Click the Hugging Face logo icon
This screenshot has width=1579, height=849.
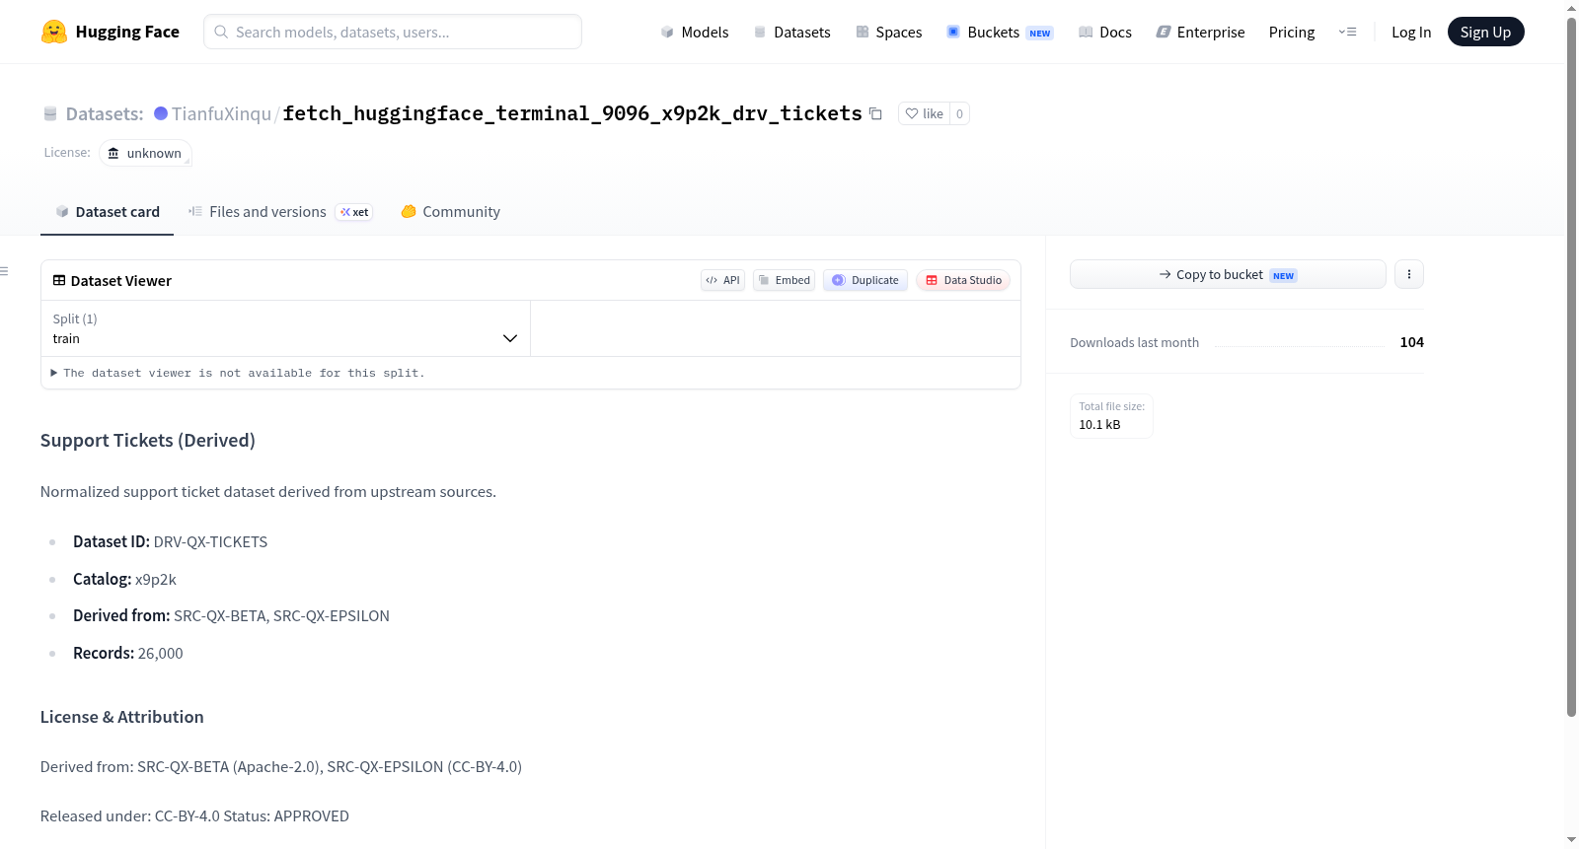pos(54,32)
